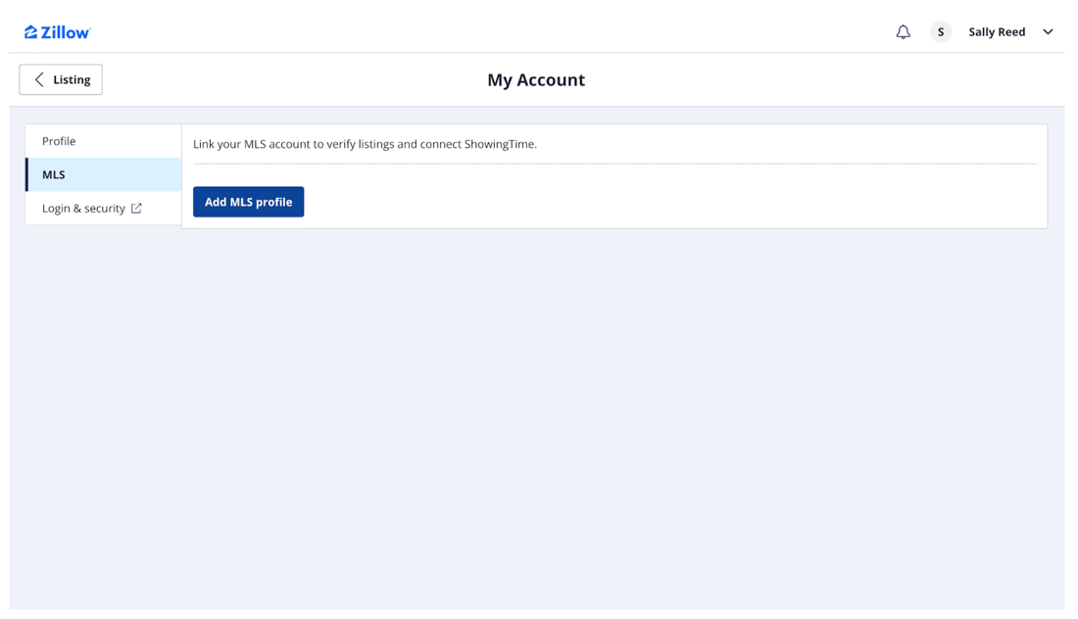Click the Zillow wordmark text
1078x619 pixels.
(65, 32)
